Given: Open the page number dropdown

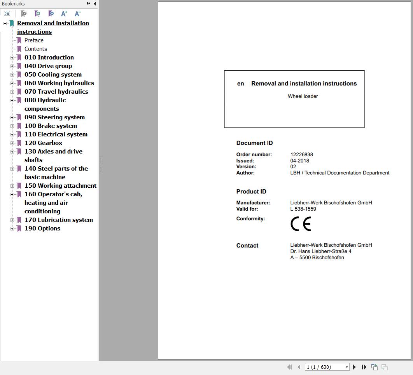Looking at the screenshot, I should pyautogui.click(x=346, y=367).
